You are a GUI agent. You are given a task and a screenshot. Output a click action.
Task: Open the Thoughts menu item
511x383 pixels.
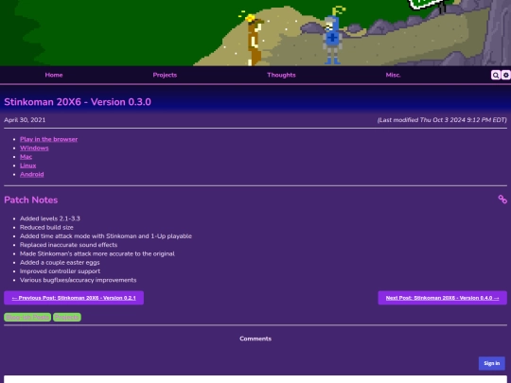click(x=281, y=75)
